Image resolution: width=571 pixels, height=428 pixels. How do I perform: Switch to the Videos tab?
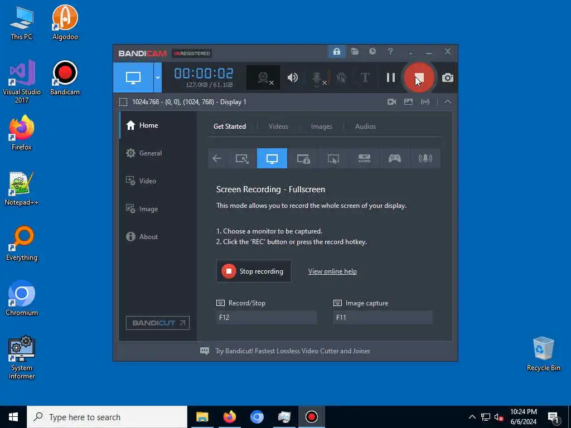[278, 127]
